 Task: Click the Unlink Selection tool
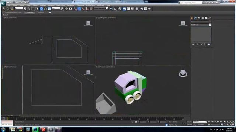pos(8,9)
